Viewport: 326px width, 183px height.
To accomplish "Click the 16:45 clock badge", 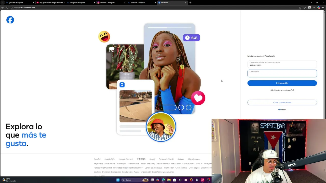I will click(x=191, y=38).
